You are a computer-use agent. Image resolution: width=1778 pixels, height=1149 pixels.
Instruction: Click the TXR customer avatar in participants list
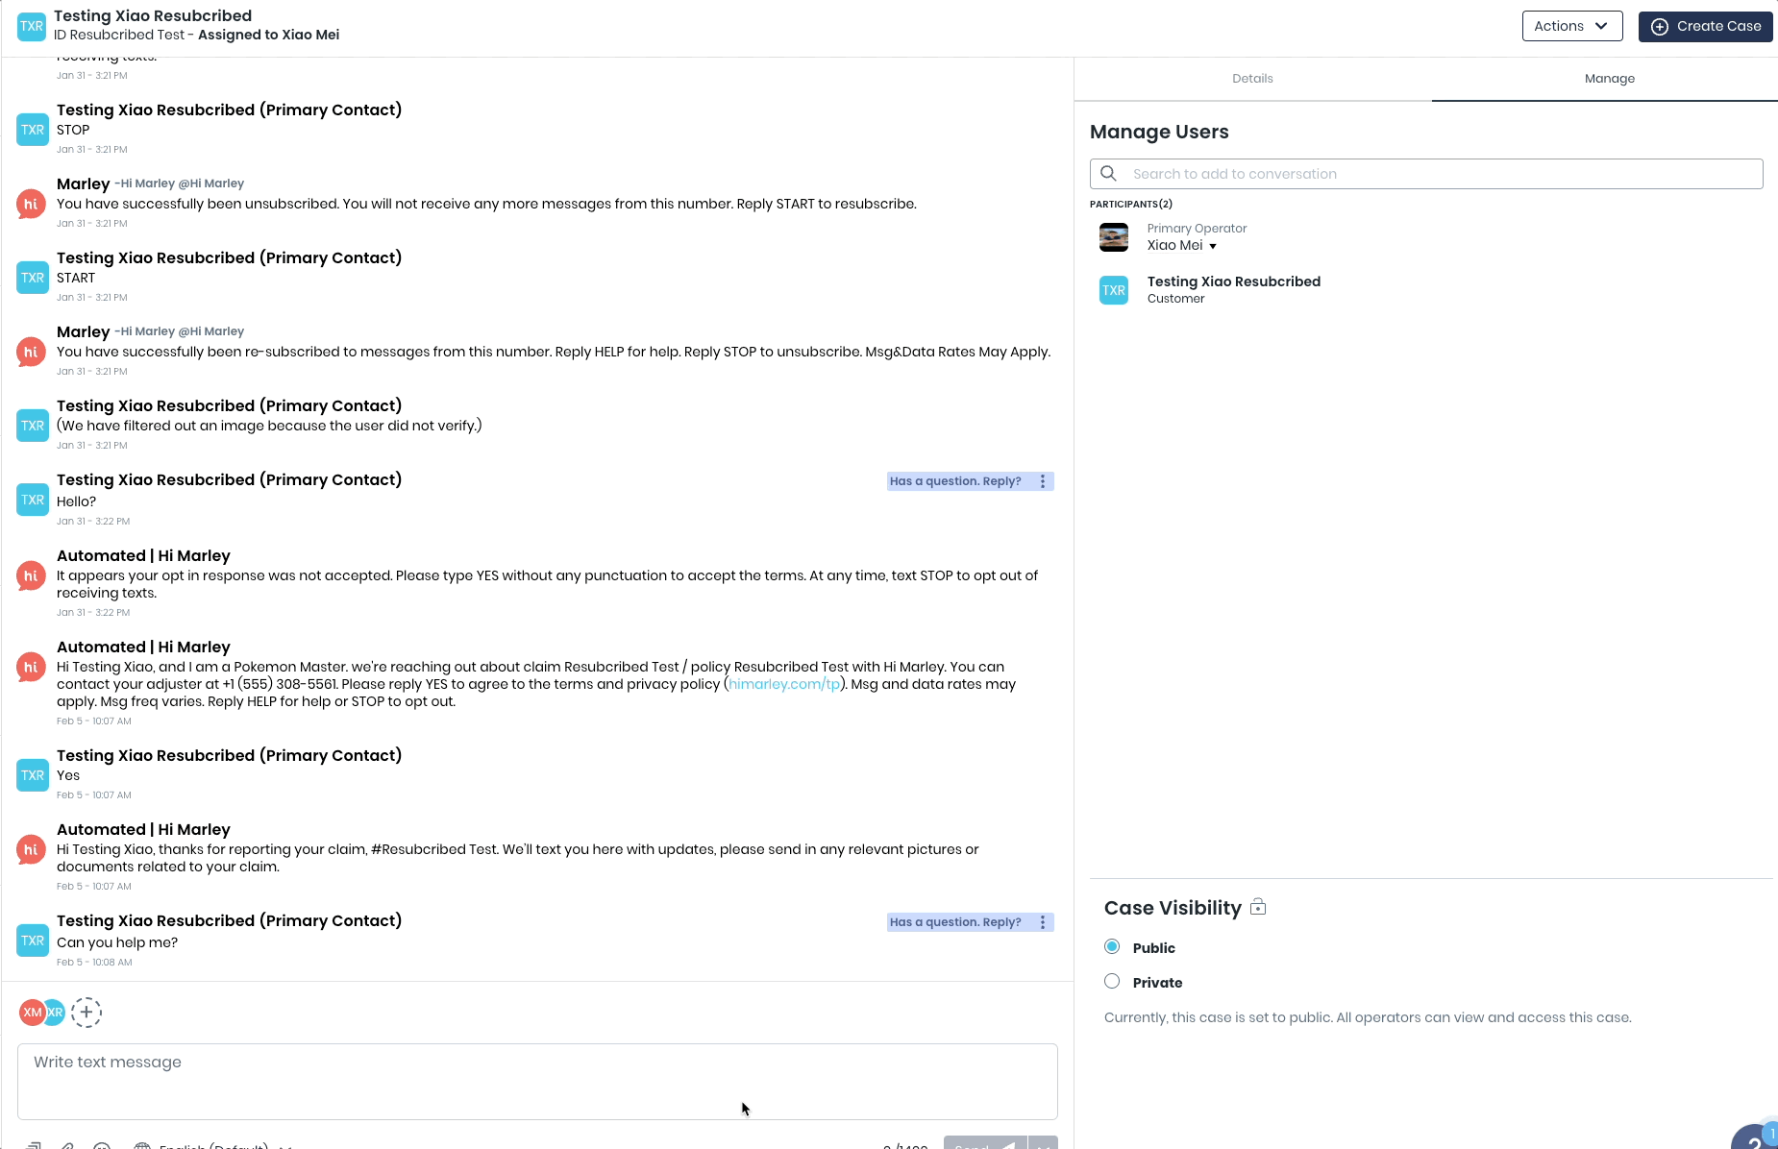(1114, 290)
